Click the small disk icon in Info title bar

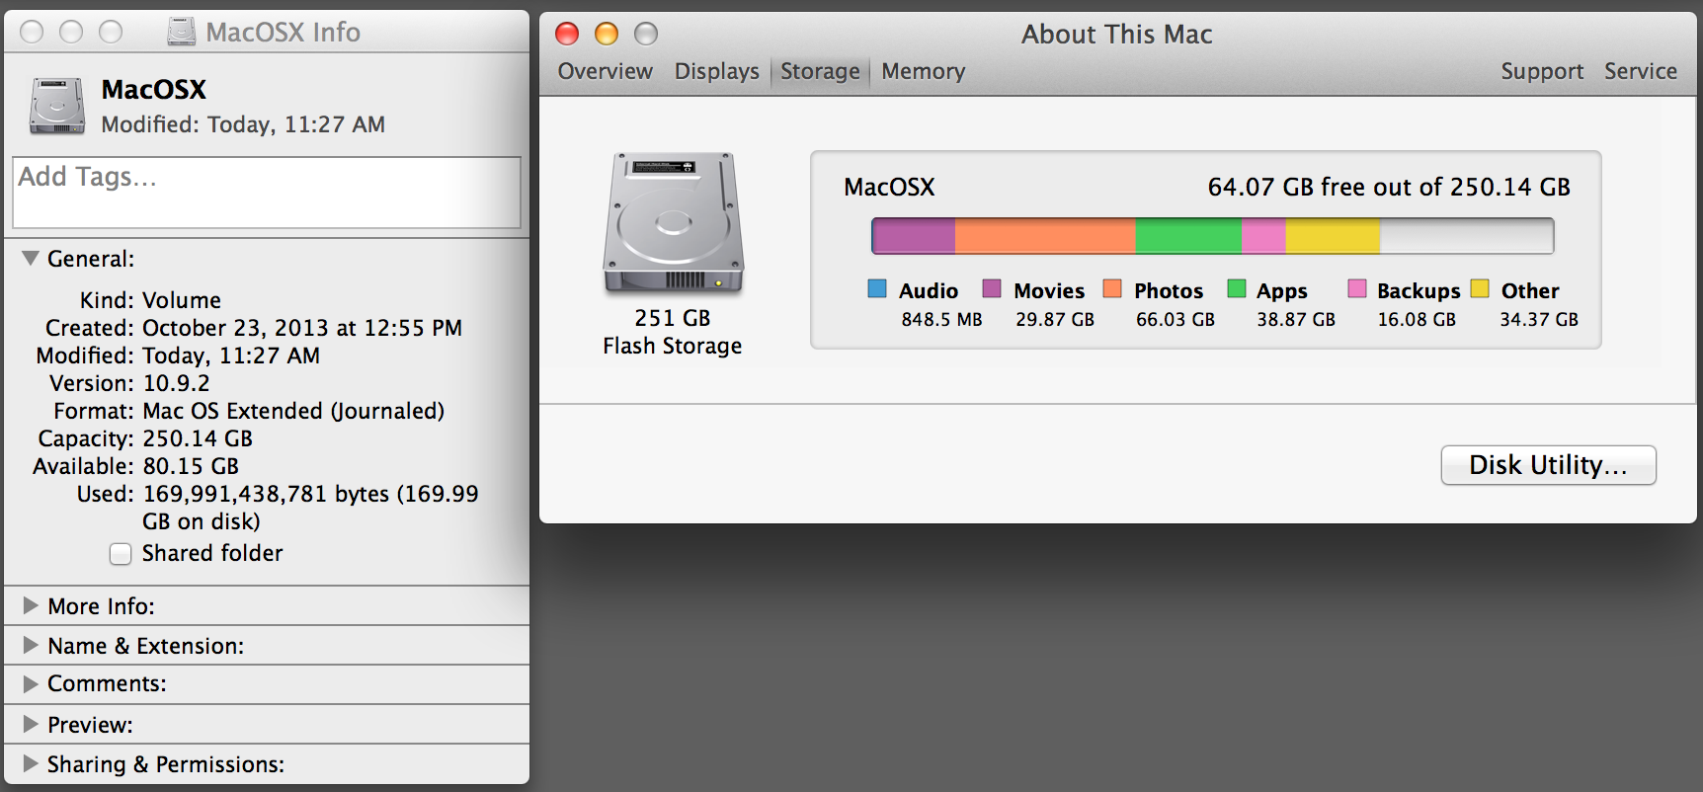click(x=181, y=33)
